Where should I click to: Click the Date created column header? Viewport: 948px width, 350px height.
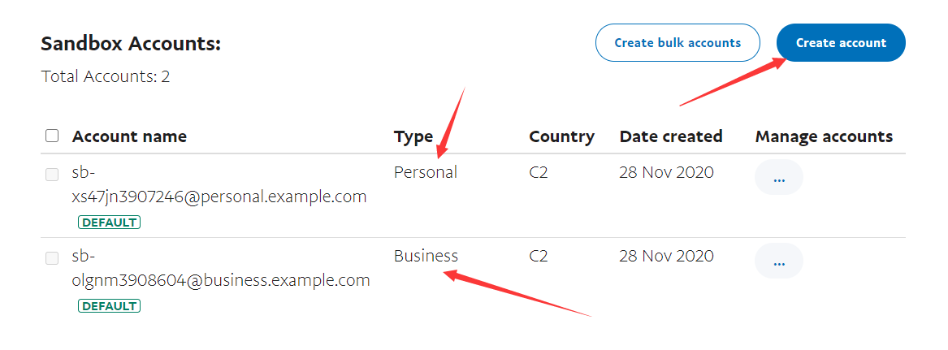[671, 136]
